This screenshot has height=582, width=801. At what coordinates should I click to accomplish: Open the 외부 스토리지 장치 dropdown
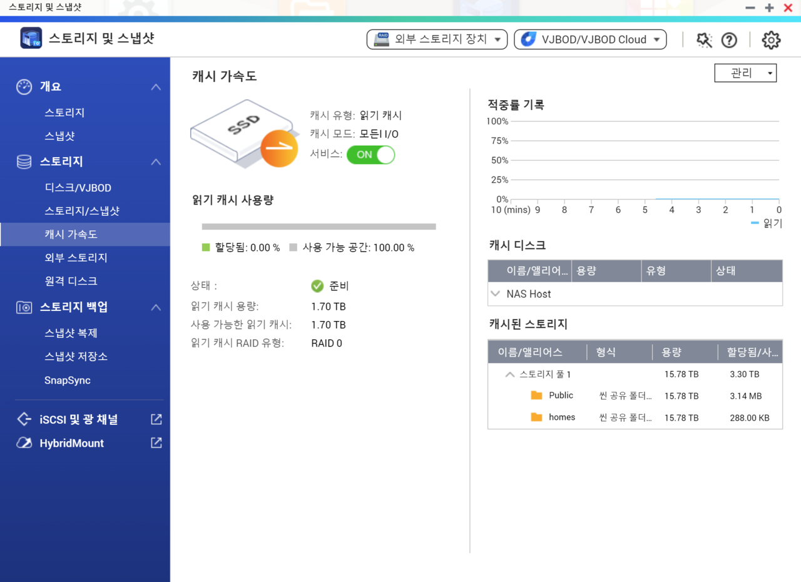point(436,39)
